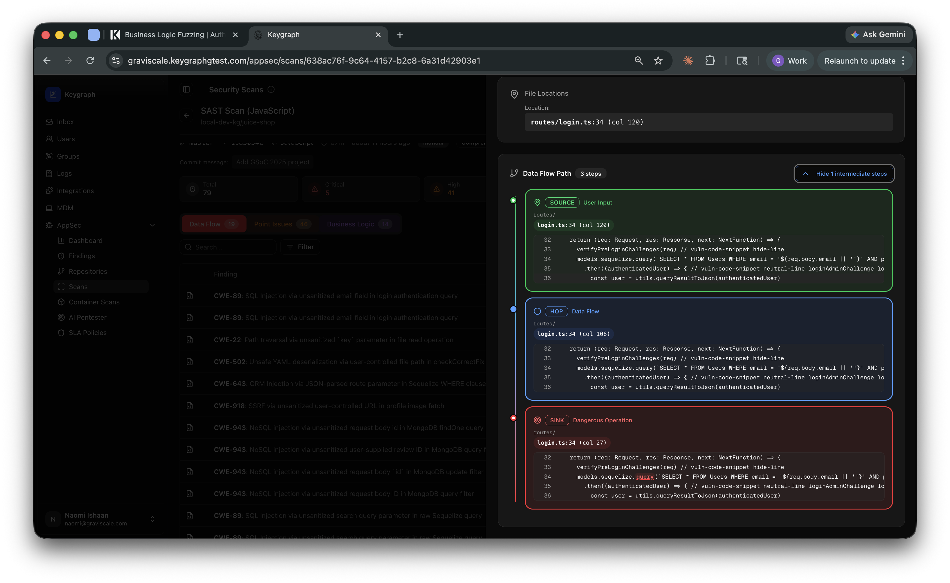
Task: Open Users in the sidebar
Action: pos(66,139)
